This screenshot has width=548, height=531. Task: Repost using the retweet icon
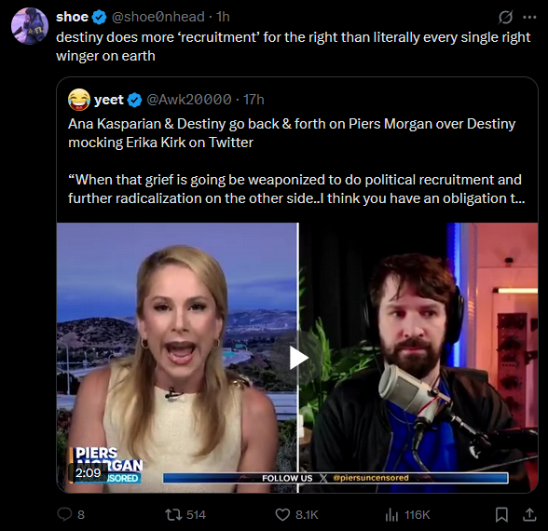click(173, 514)
